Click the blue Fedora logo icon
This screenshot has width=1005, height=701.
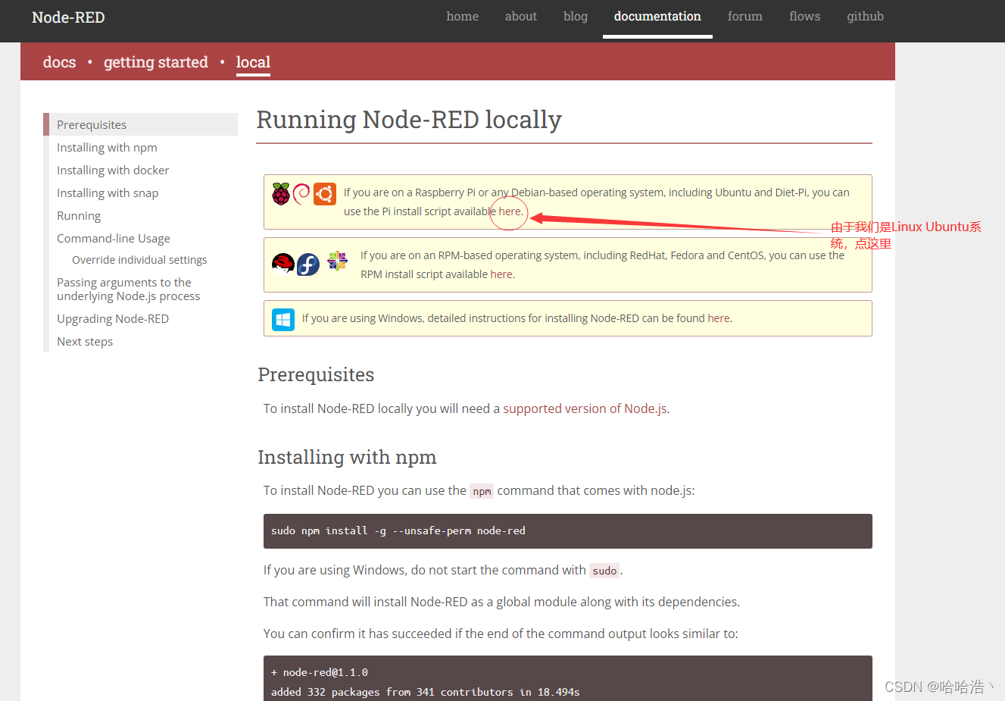[307, 264]
